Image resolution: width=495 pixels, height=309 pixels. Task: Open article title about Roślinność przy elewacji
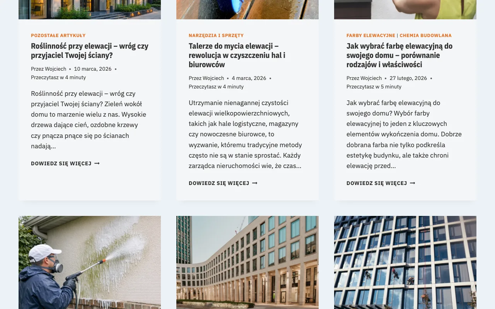90,51
